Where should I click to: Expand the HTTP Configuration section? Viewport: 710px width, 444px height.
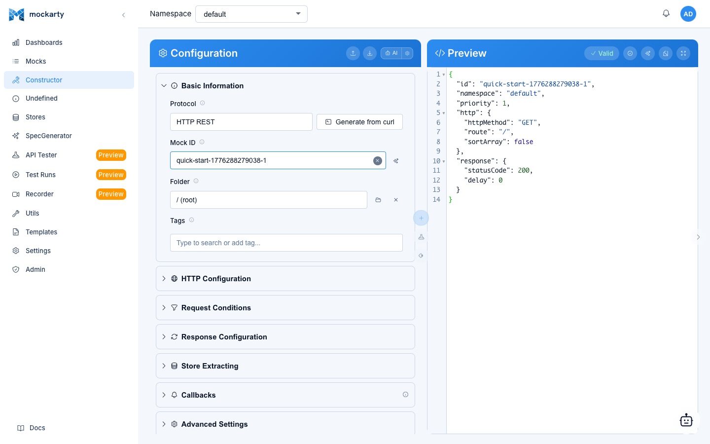(285, 279)
